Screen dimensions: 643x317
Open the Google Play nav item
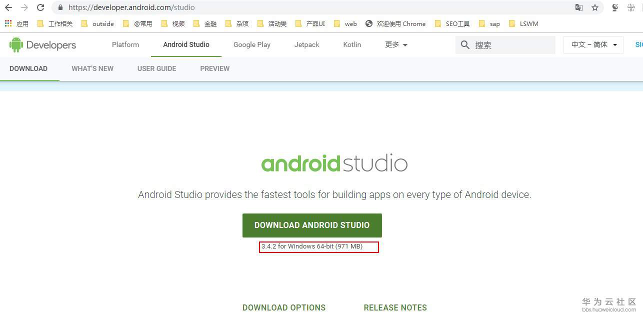point(252,44)
